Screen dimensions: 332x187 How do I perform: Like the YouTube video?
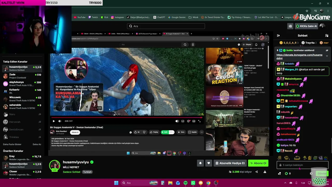coord(137,132)
